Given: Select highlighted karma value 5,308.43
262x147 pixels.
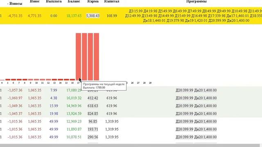Looking at the screenshot, I should pos(93,16).
